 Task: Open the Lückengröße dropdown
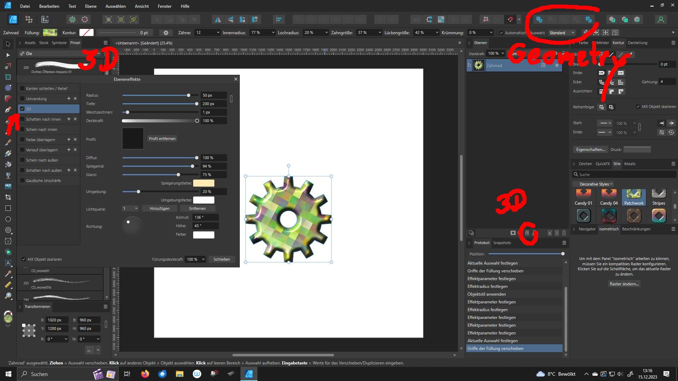coord(437,32)
